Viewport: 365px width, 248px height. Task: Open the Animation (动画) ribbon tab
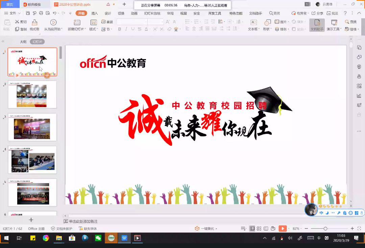pyautogui.click(x=134, y=14)
